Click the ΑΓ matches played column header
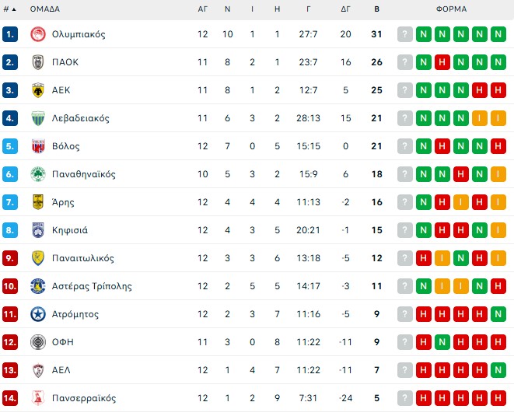Screen dimensions: 514x416 point(203,9)
